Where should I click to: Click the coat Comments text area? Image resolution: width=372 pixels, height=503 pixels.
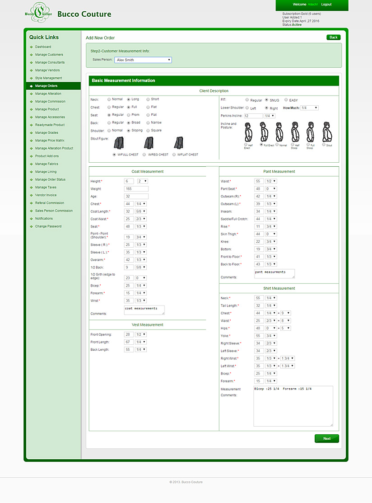[x=144, y=310]
